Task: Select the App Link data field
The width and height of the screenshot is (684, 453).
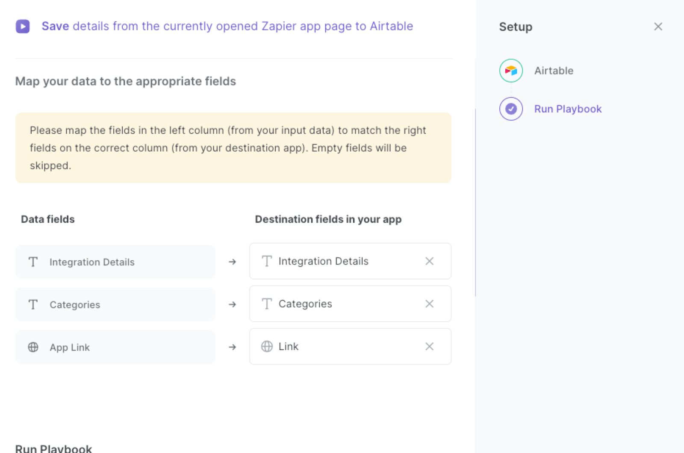Action: tap(115, 347)
